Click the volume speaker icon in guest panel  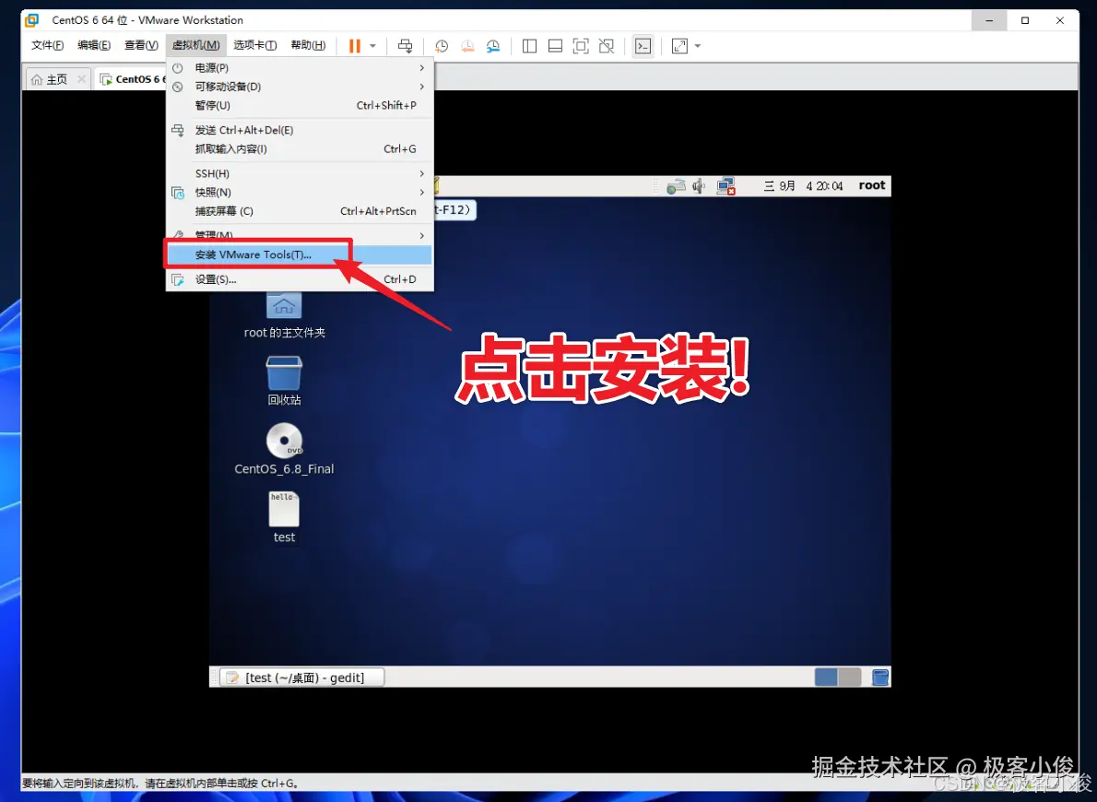click(699, 186)
